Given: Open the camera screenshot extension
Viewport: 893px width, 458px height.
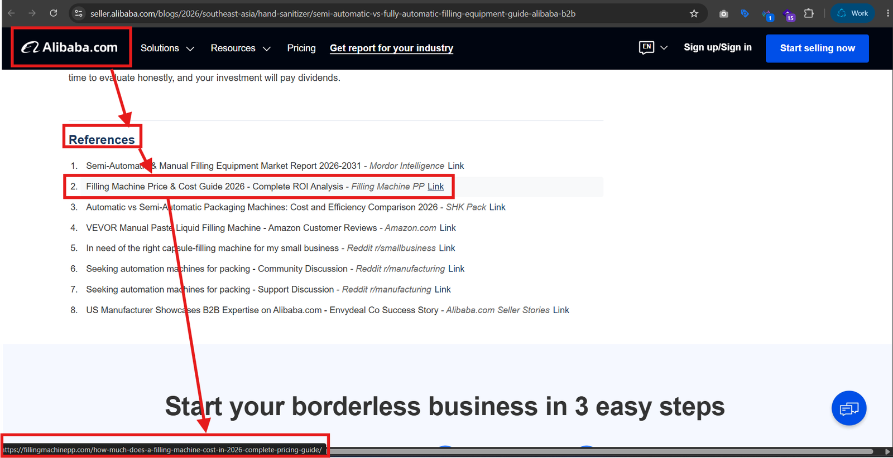Looking at the screenshot, I should tap(723, 13).
